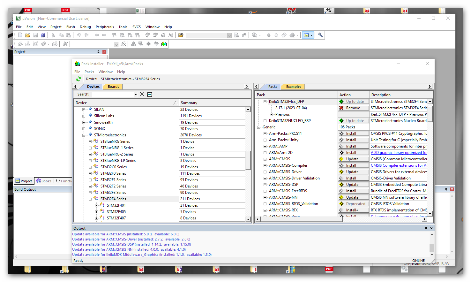Click the Manage Run-Time Environment diamond icon
471x282 pixels.
[148, 44]
